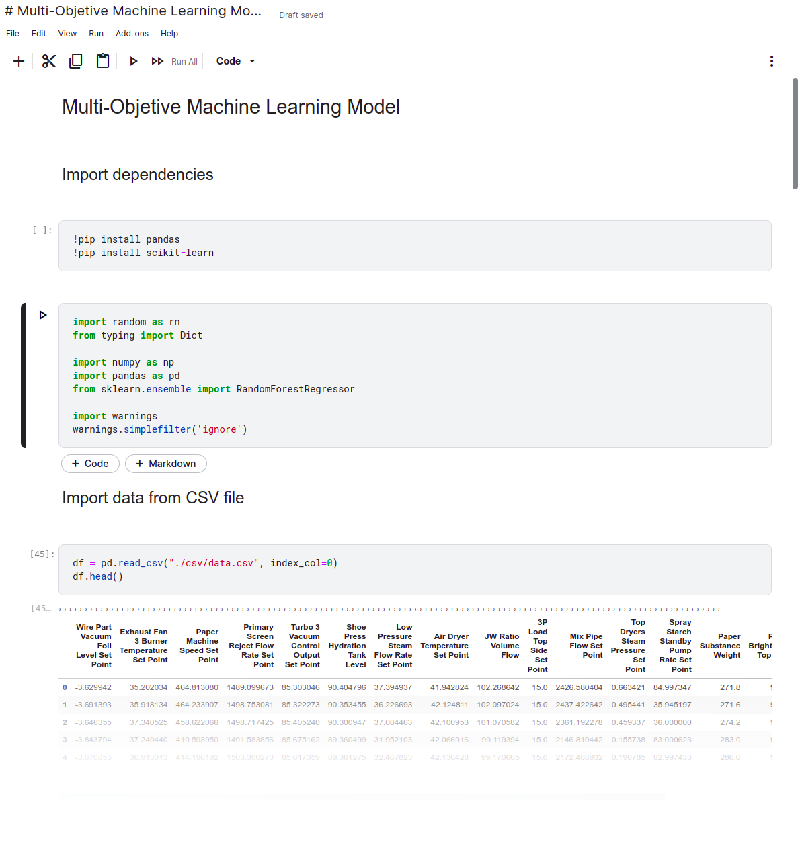Add a new cell using the plus icon
Screen dimensions: 798x858
tap(19, 60)
